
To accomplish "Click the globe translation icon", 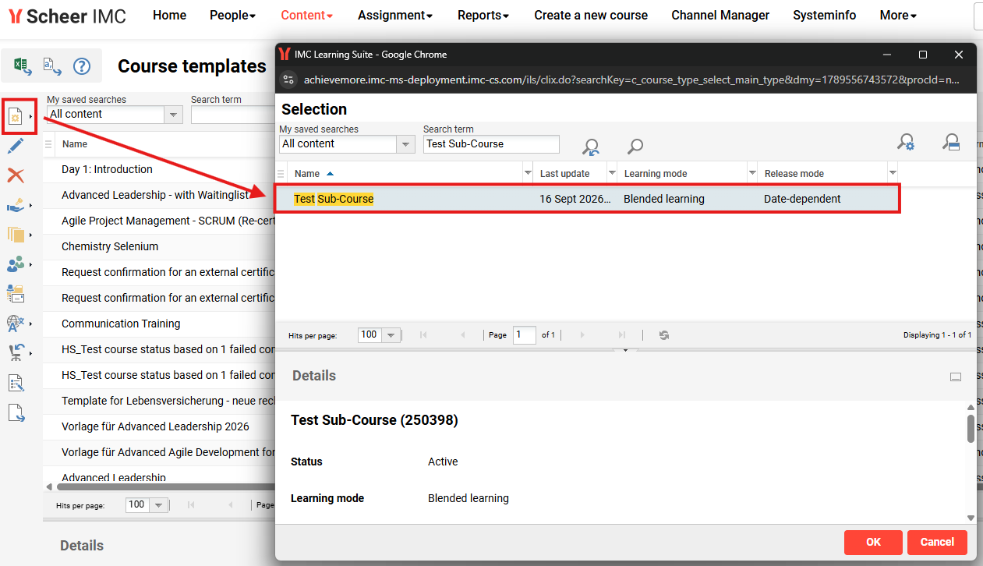I will point(16,324).
